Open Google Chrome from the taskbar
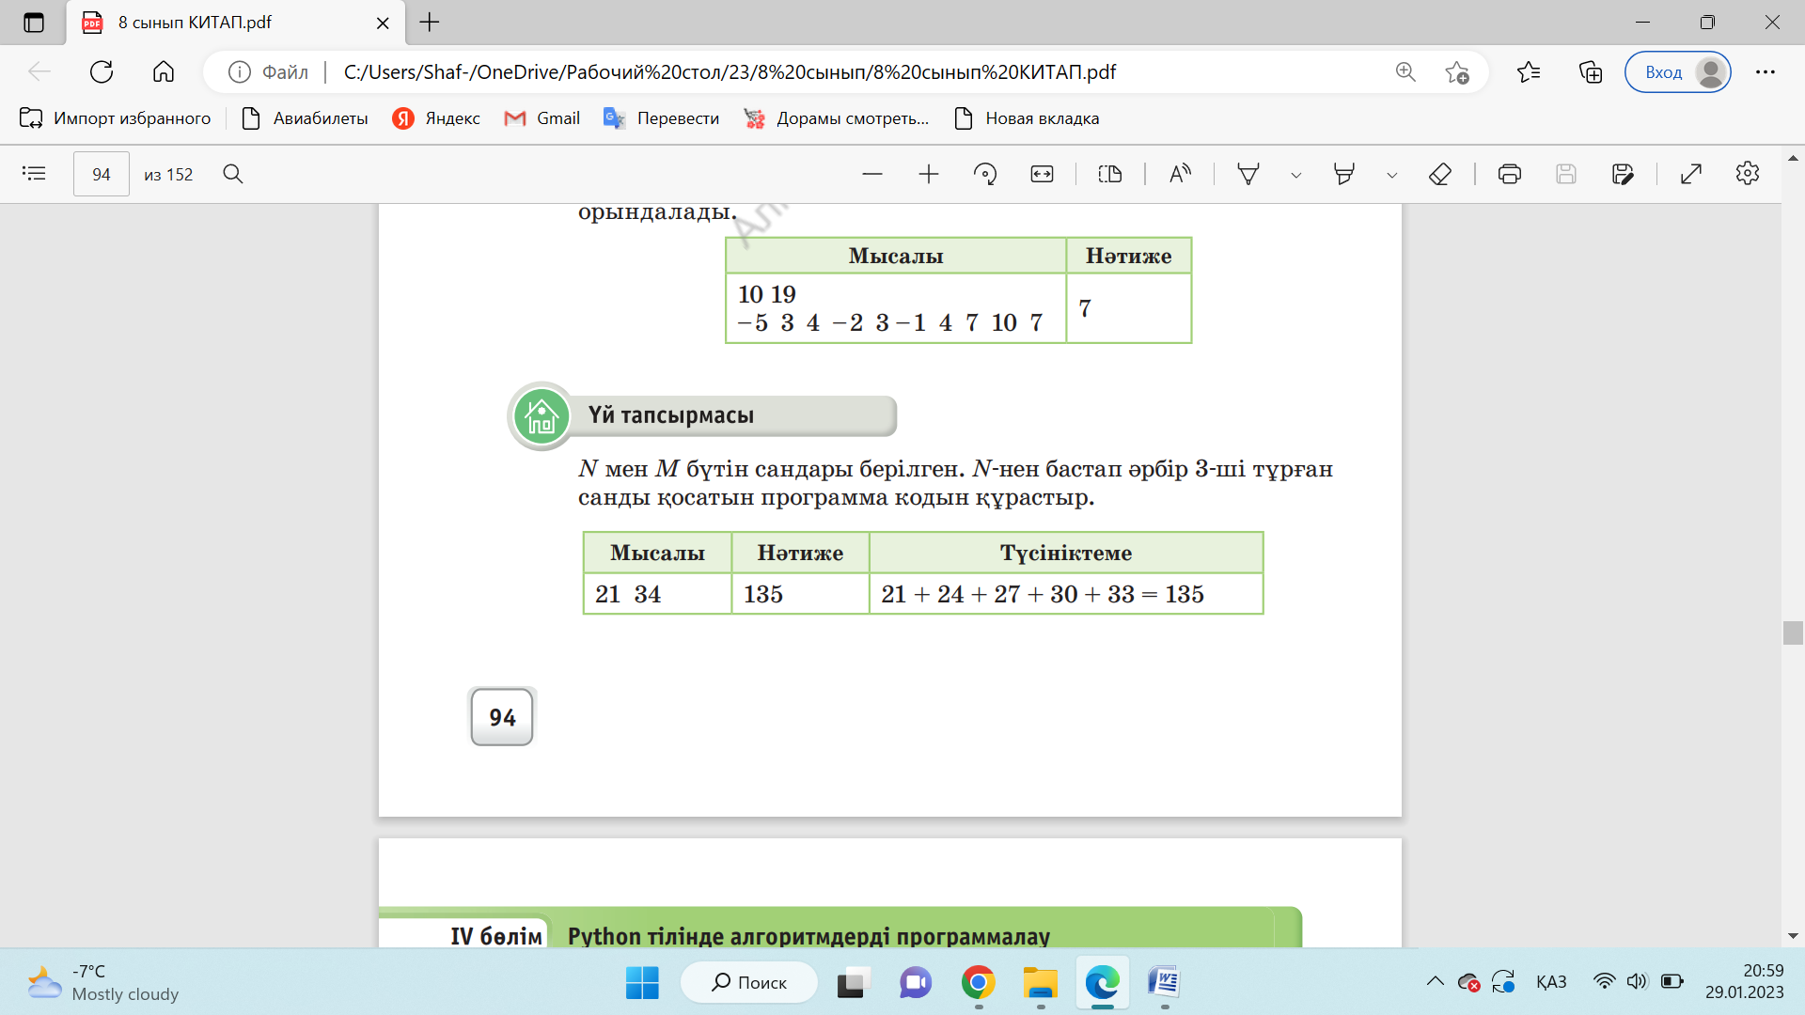 [x=978, y=983]
